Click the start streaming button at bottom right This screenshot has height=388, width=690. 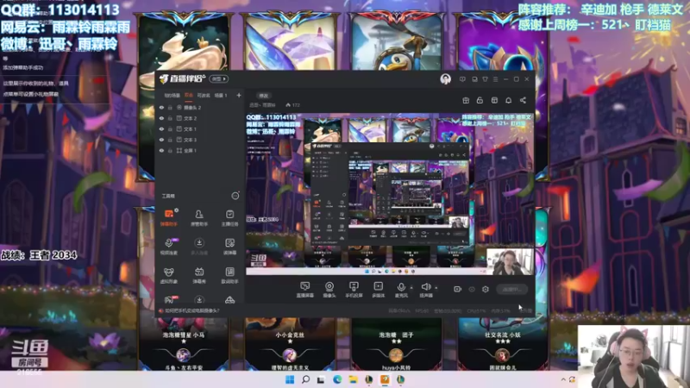click(511, 289)
